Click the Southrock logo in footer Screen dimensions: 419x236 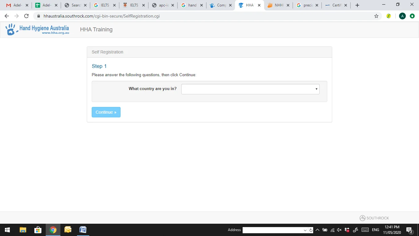point(374,218)
